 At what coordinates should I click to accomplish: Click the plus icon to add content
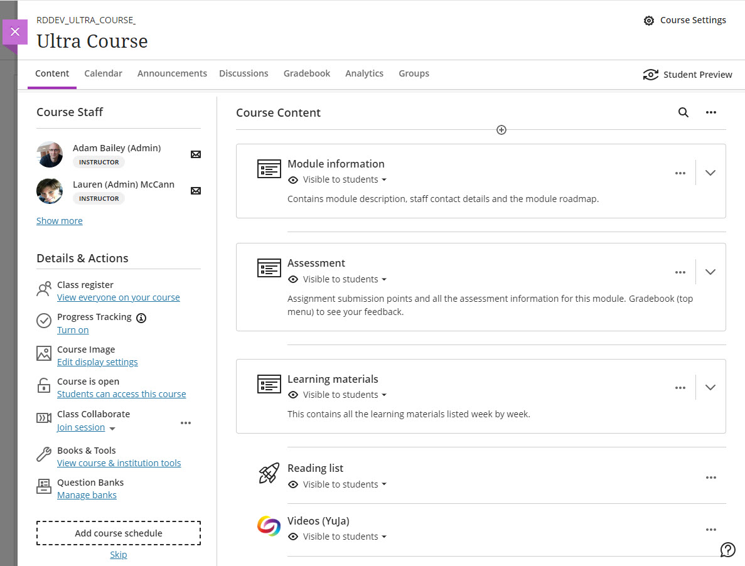point(501,130)
